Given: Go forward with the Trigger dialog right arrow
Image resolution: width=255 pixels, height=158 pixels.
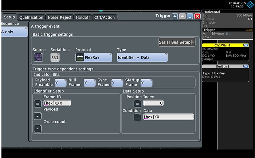Looking at the screenshot, I should pyautogui.click(x=182, y=16).
